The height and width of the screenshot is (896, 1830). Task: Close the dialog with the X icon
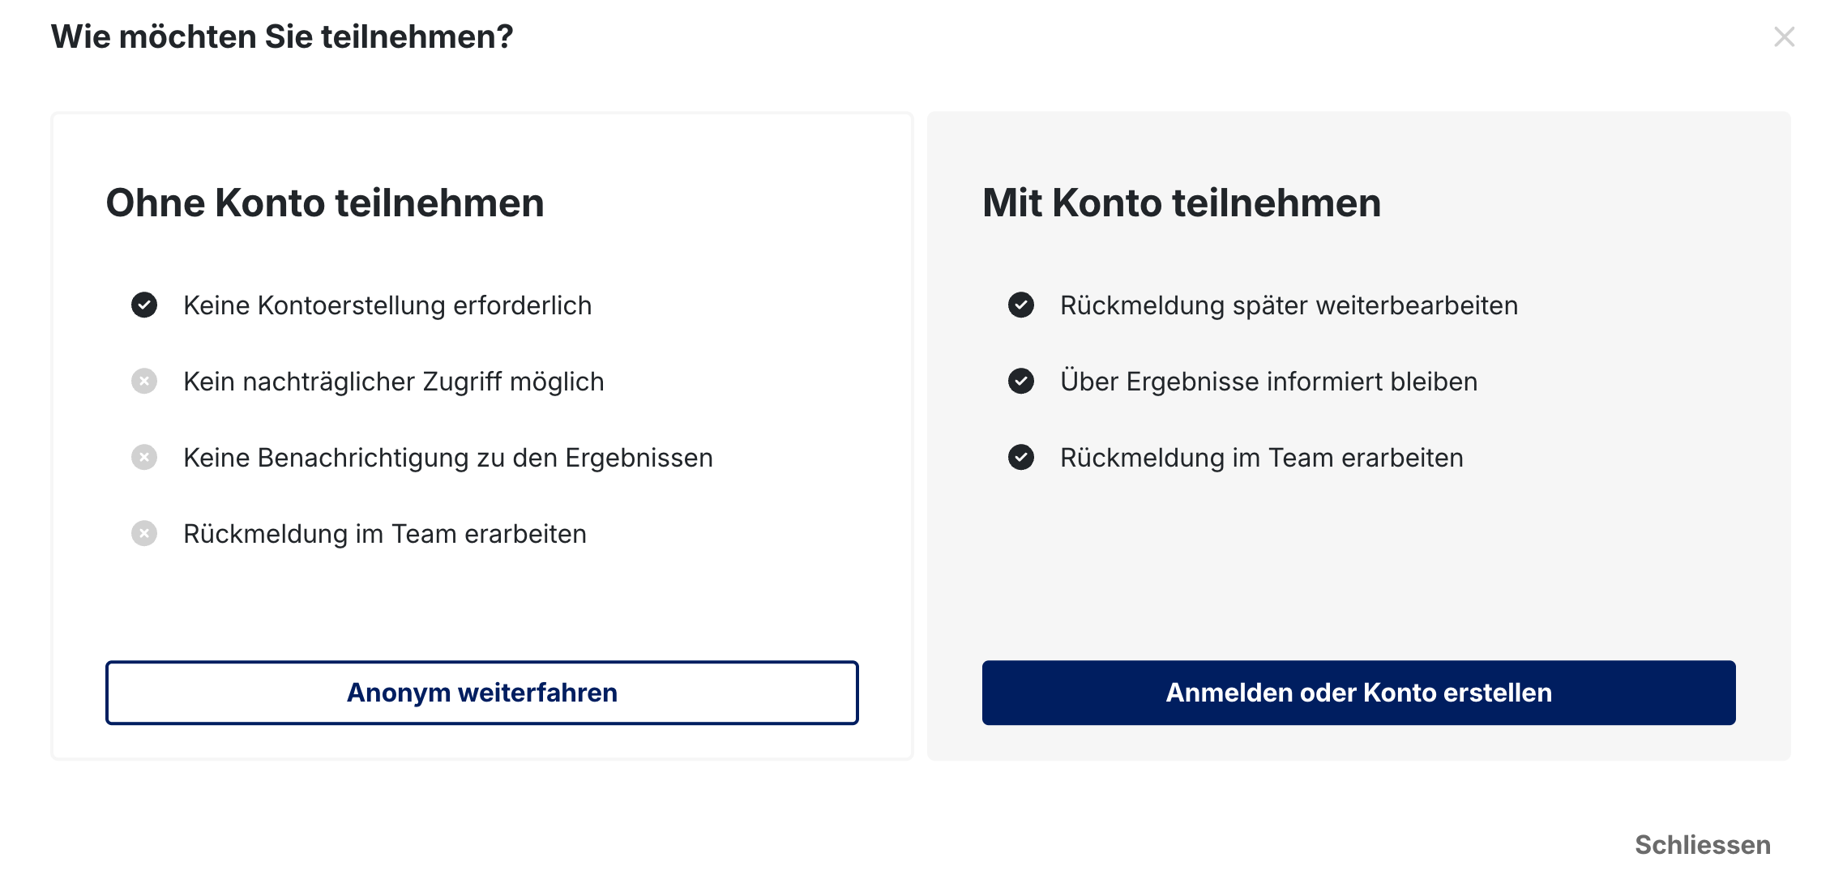(1784, 37)
